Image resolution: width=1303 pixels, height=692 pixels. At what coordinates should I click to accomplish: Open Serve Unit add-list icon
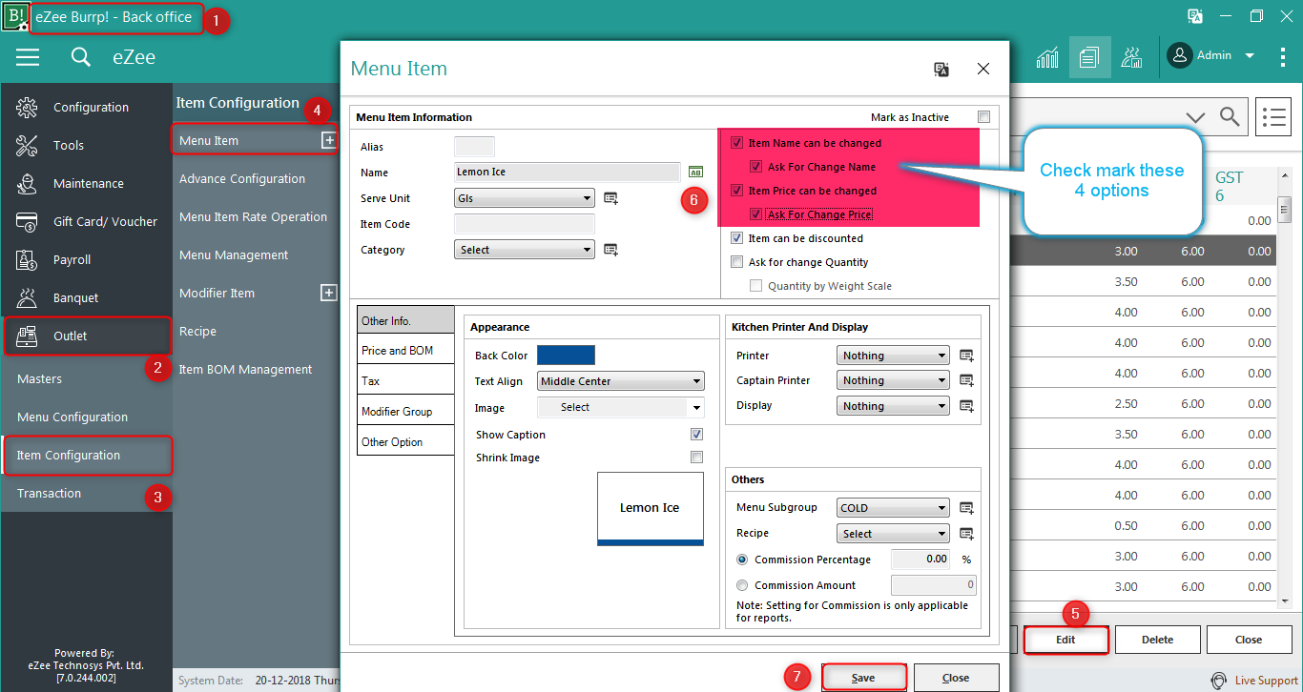[x=611, y=198]
